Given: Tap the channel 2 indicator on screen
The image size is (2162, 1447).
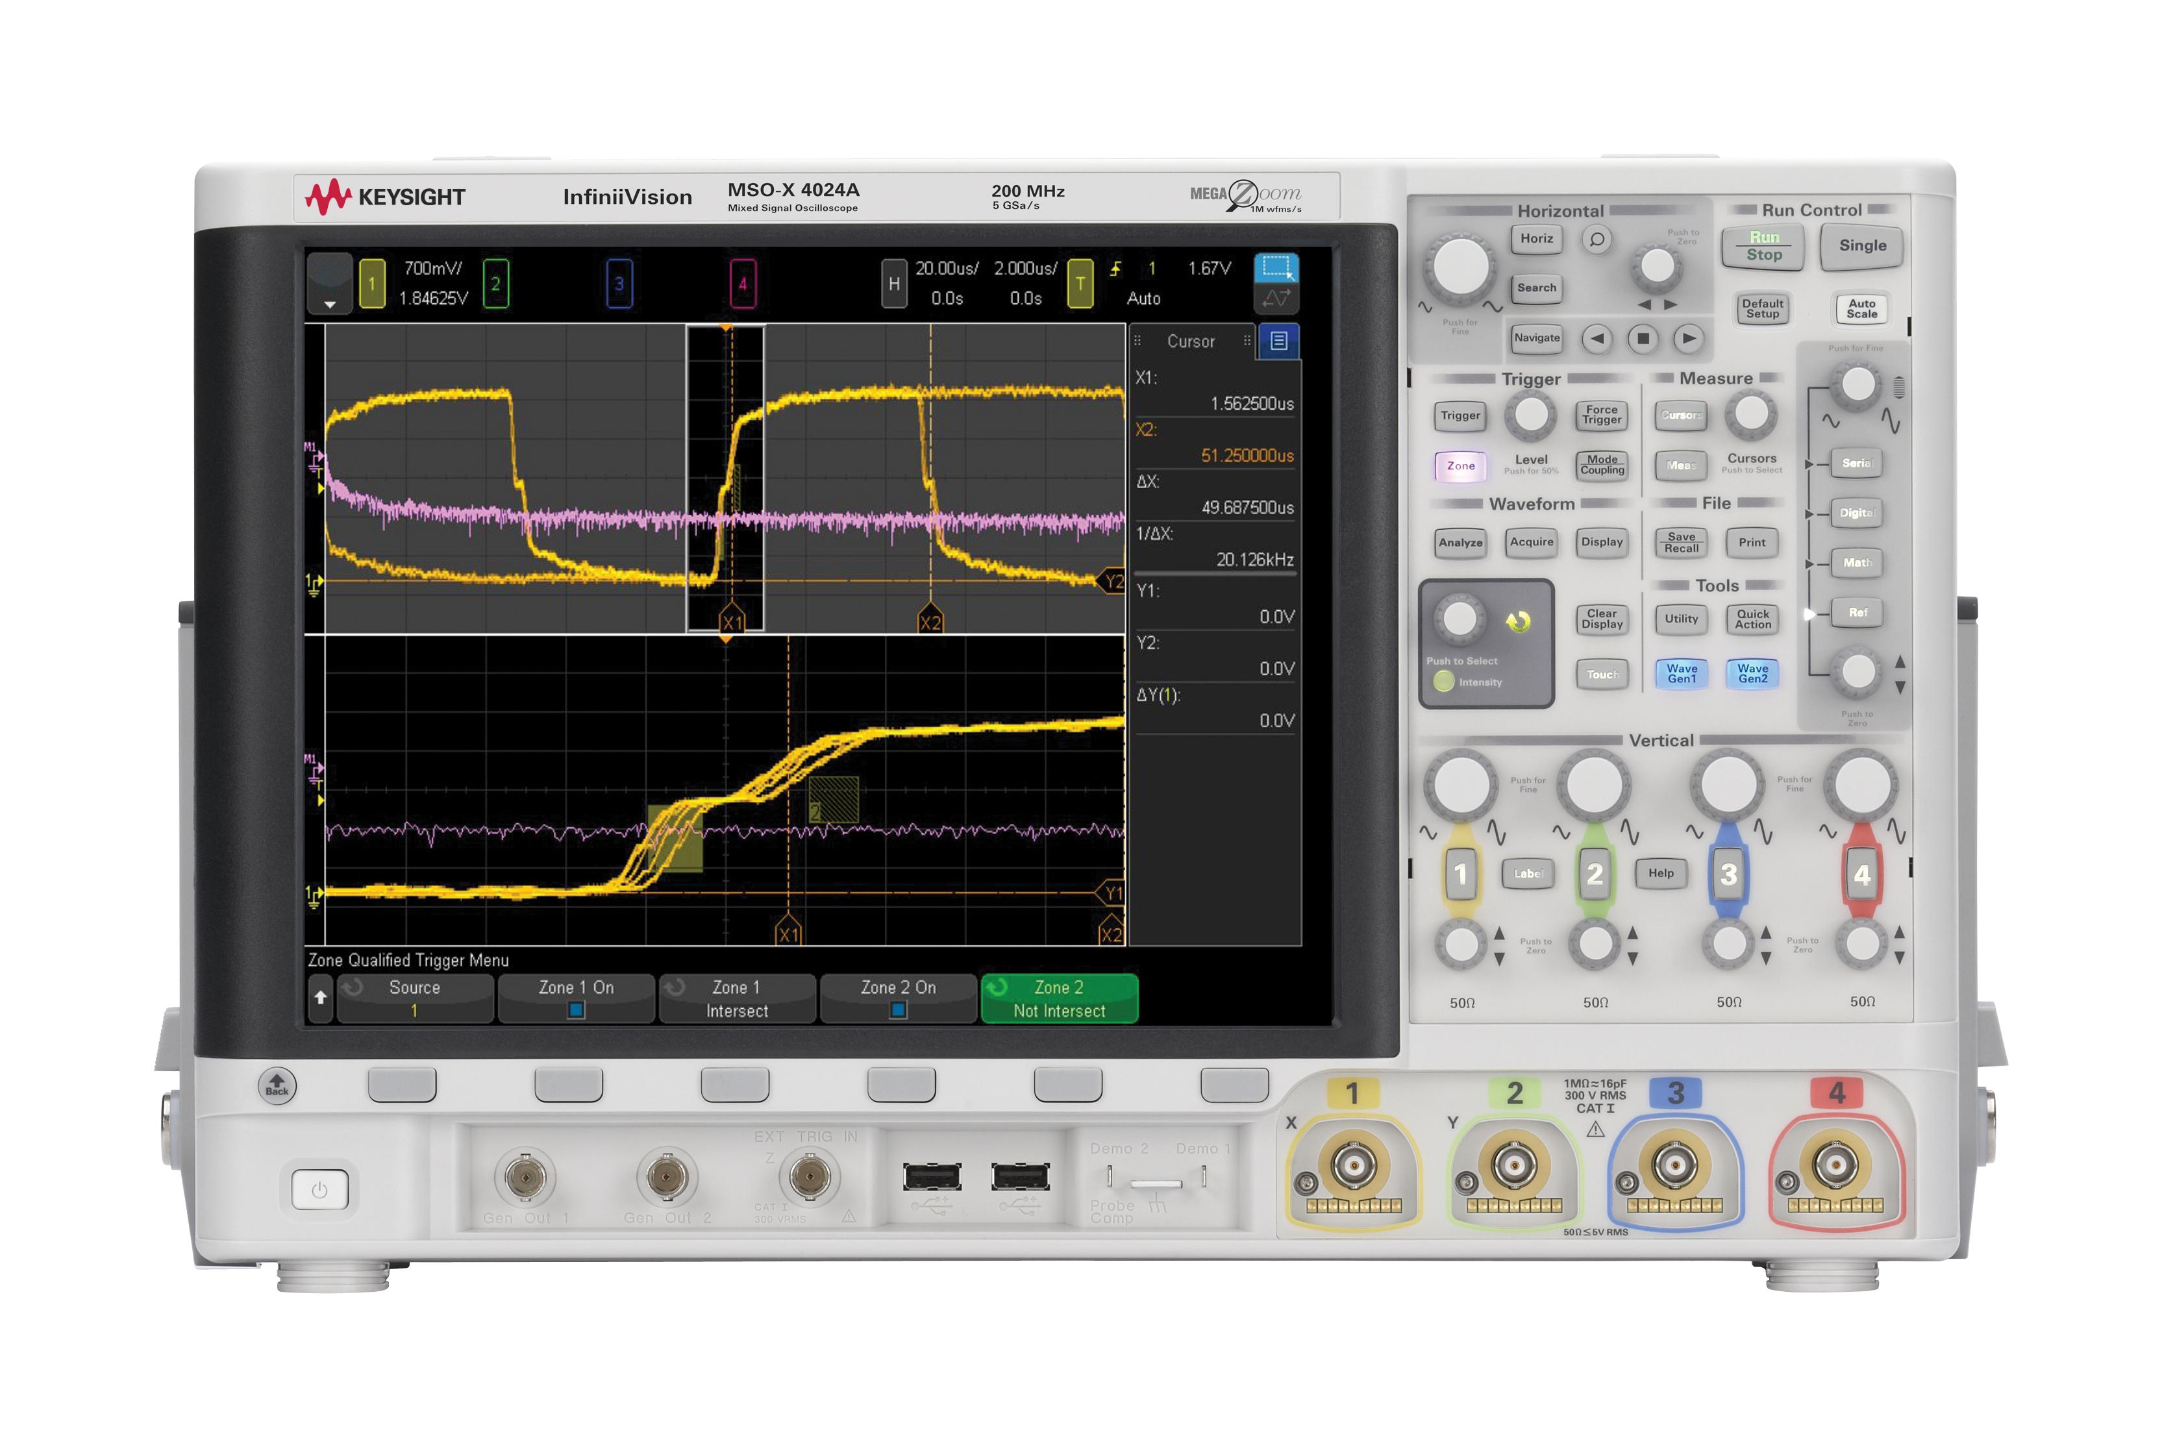Looking at the screenshot, I should click(495, 283).
